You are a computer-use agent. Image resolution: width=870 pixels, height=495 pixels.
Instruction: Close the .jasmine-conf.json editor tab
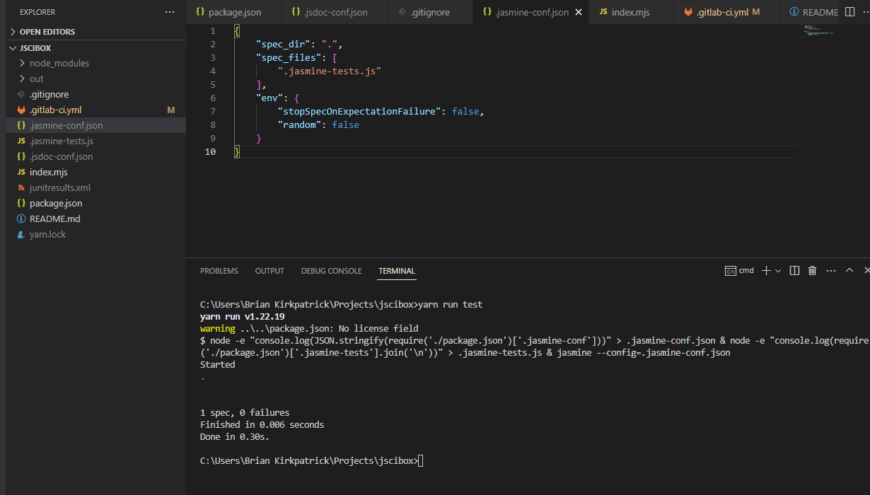579,12
